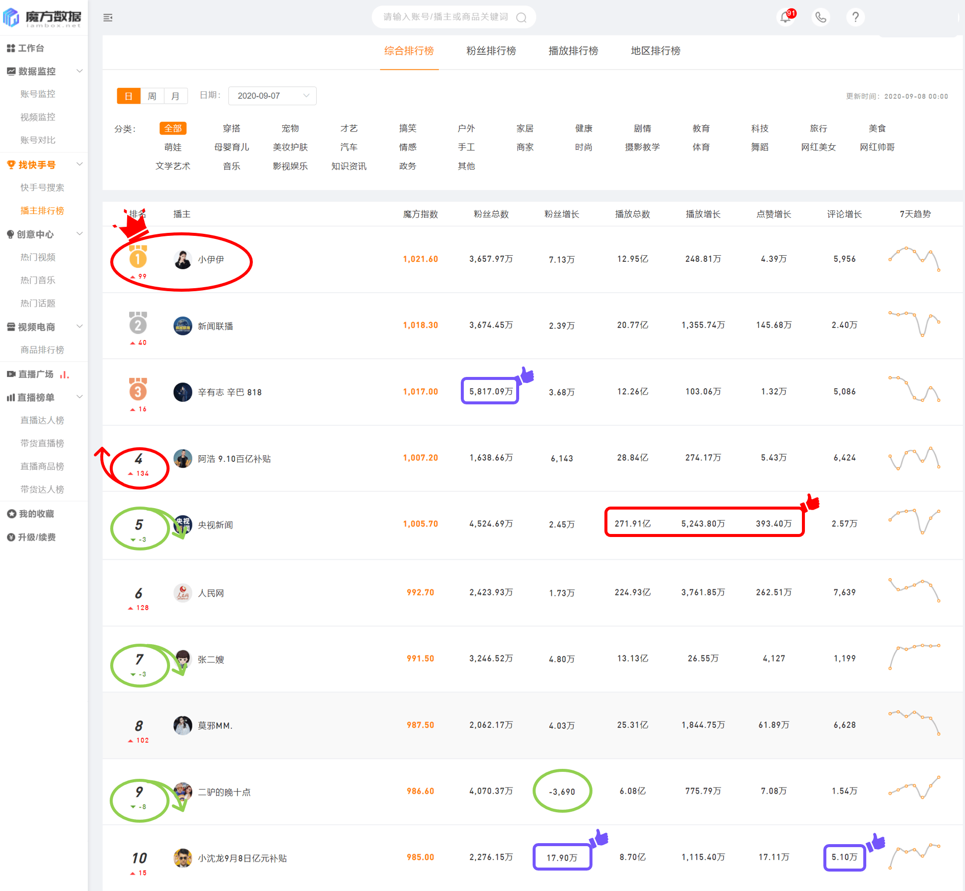Viewport: 965px width, 891px height.
Task: Click the search magnifier icon
Action: coord(522,17)
